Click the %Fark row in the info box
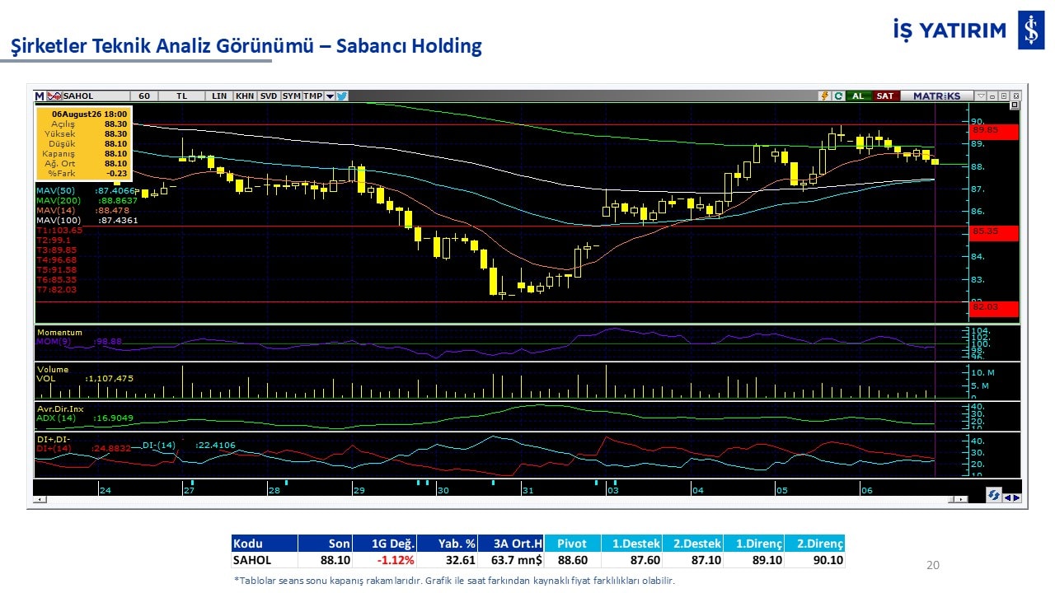The width and height of the screenshot is (1055, 593). point(82,173)
